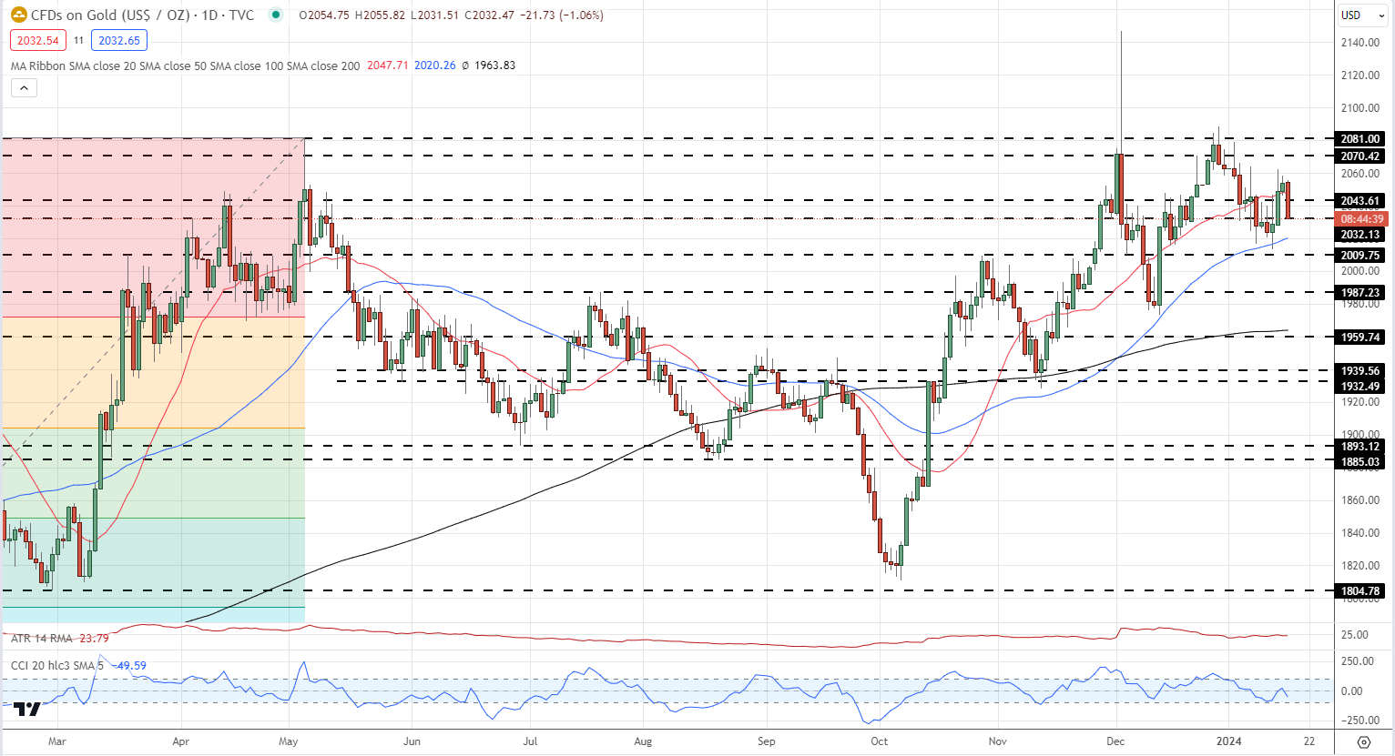This screenshot has height=756, width=1395.
Task: Click the red sell price 2032.54
Action: (38, 40)
